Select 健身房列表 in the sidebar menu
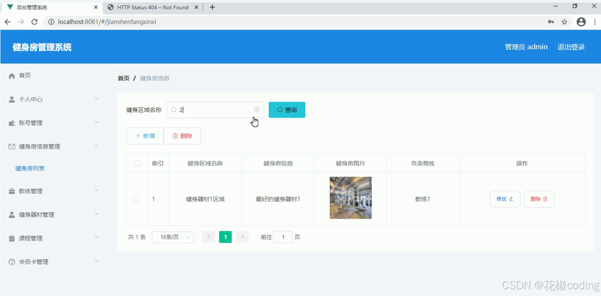Viewport: 601px width, 296px height. 30,168
